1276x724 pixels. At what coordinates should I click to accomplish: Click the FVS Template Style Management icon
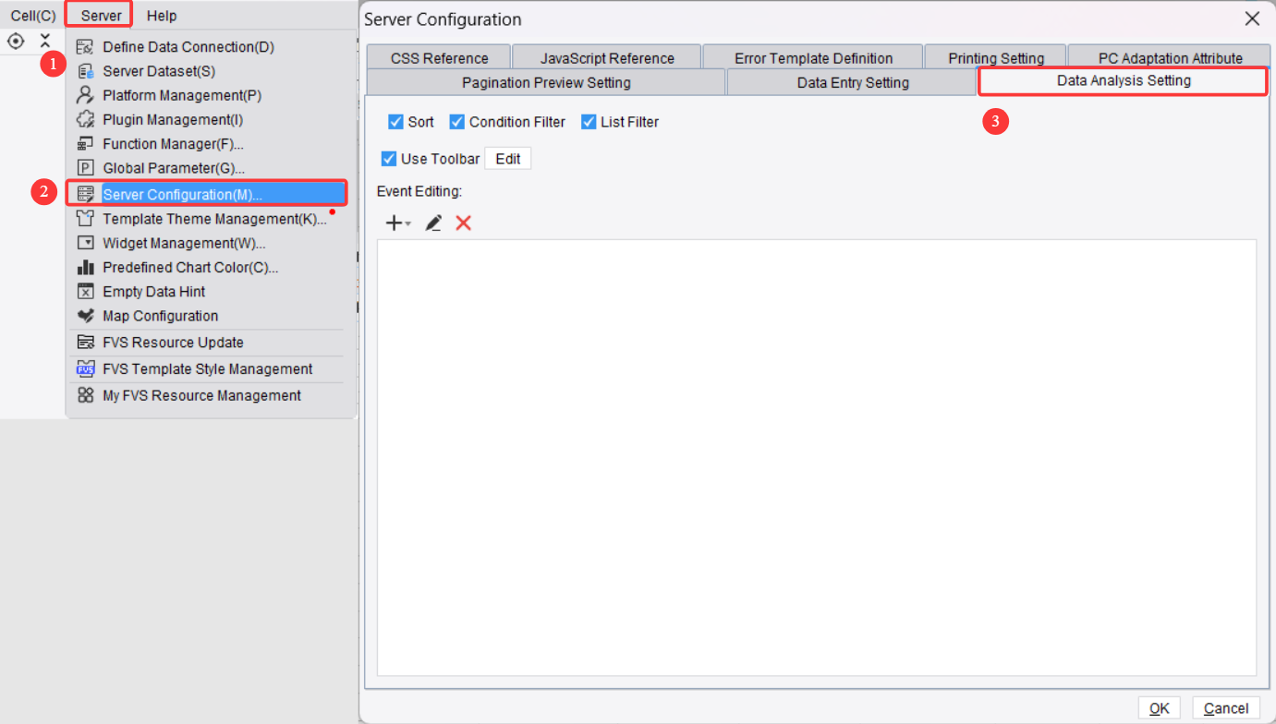pos(85,369)
